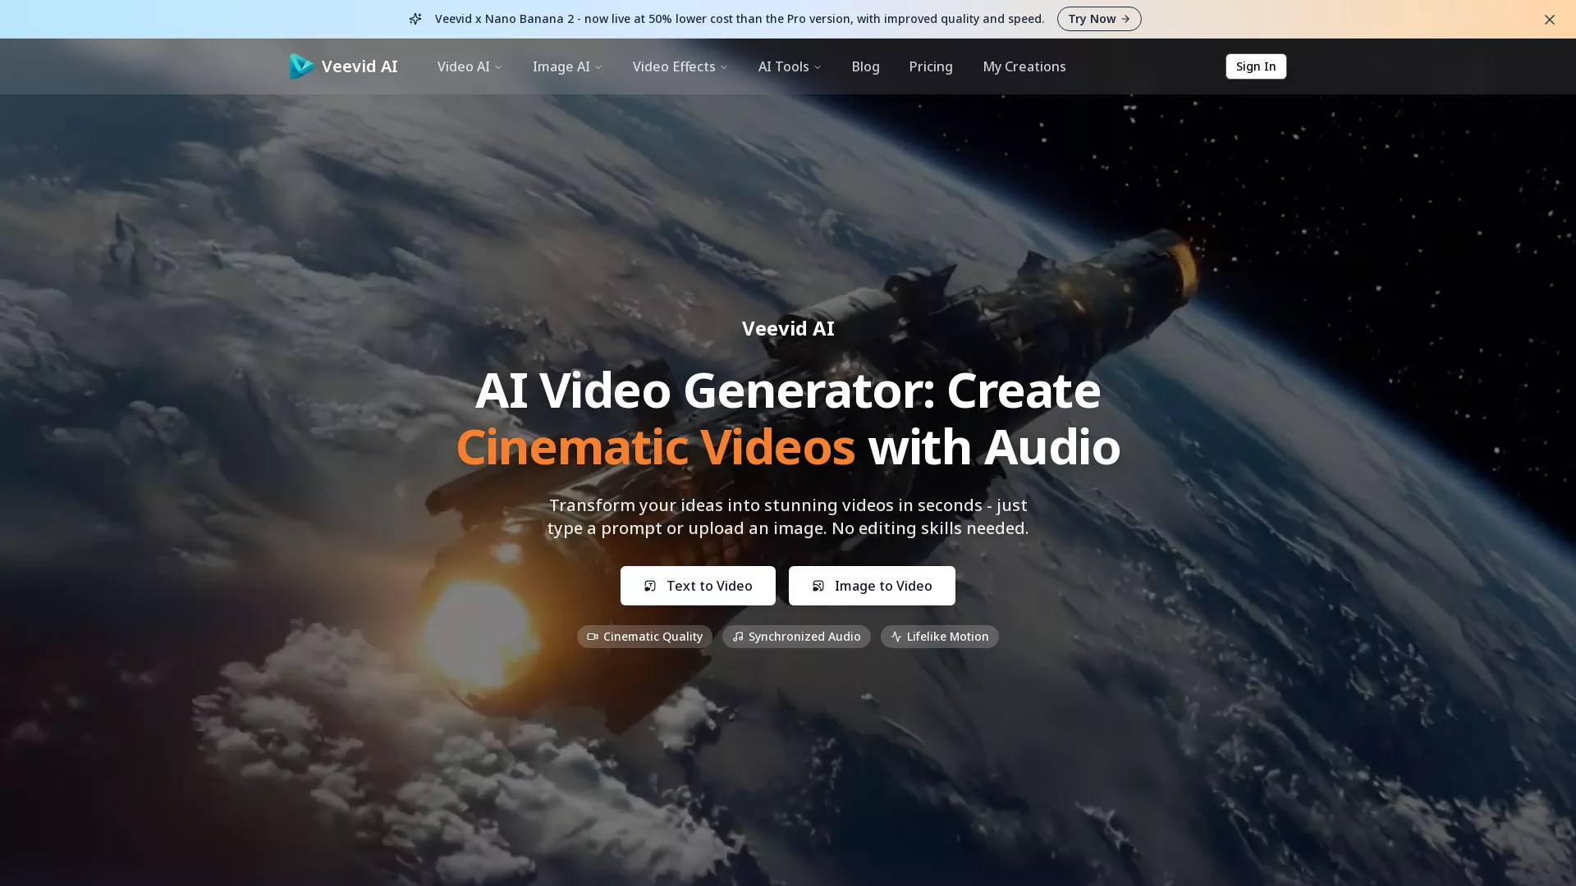1576x886 pixels.
Task: Click the Veevid AI logo icon
Action: coord(300,66)
